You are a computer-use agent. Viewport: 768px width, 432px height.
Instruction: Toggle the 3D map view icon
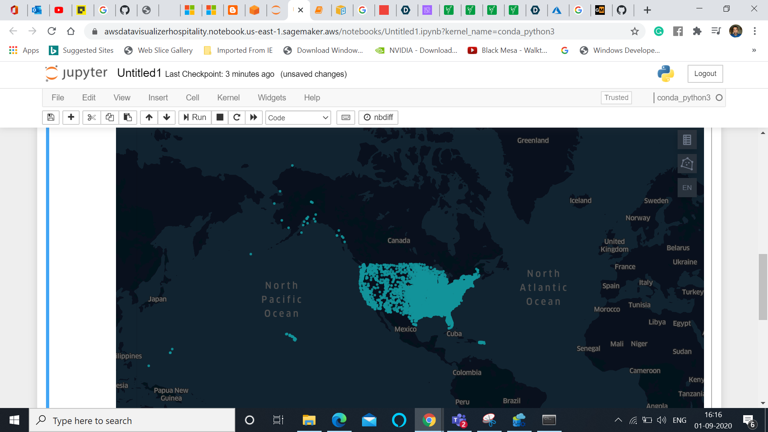tap(687, 164)
